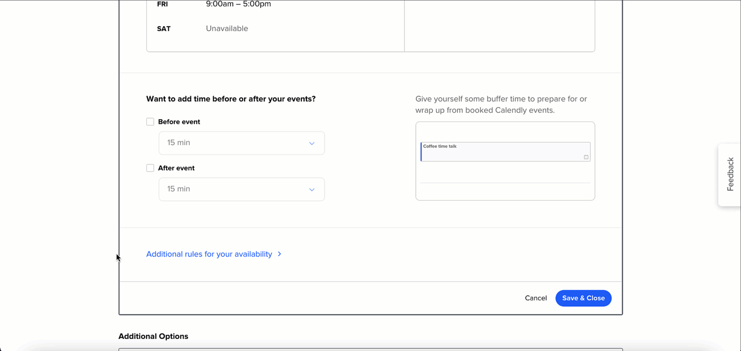Cancel the availability changes
The width and height of the screenshot is (741, 351).
(x=536, y=298)
